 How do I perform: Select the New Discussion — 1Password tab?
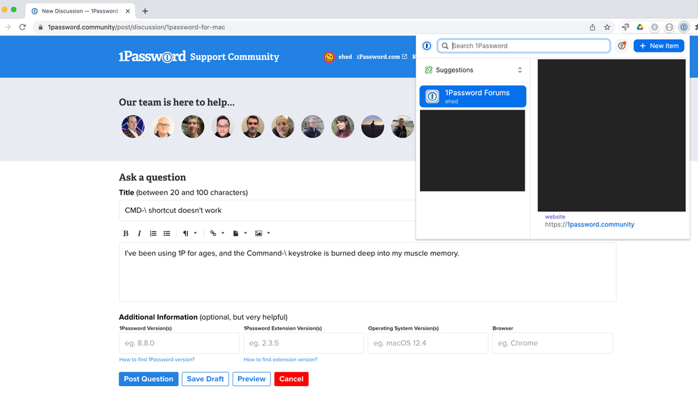point(80,11)
